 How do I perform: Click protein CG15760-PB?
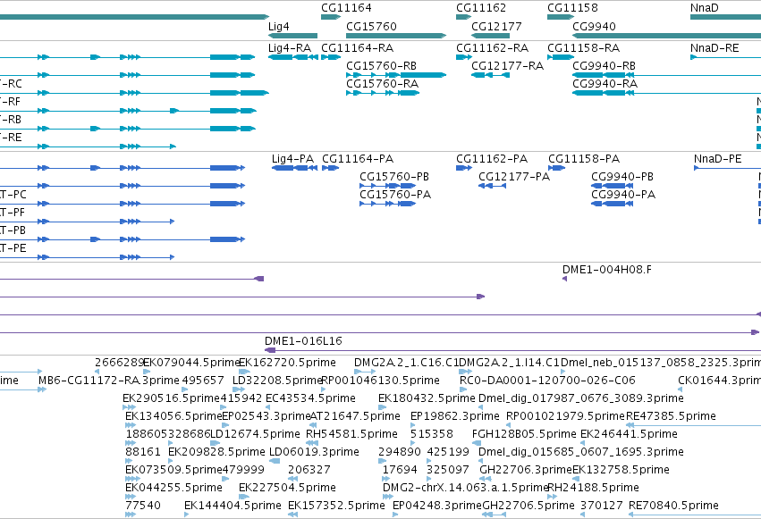[x=388, y=186]
